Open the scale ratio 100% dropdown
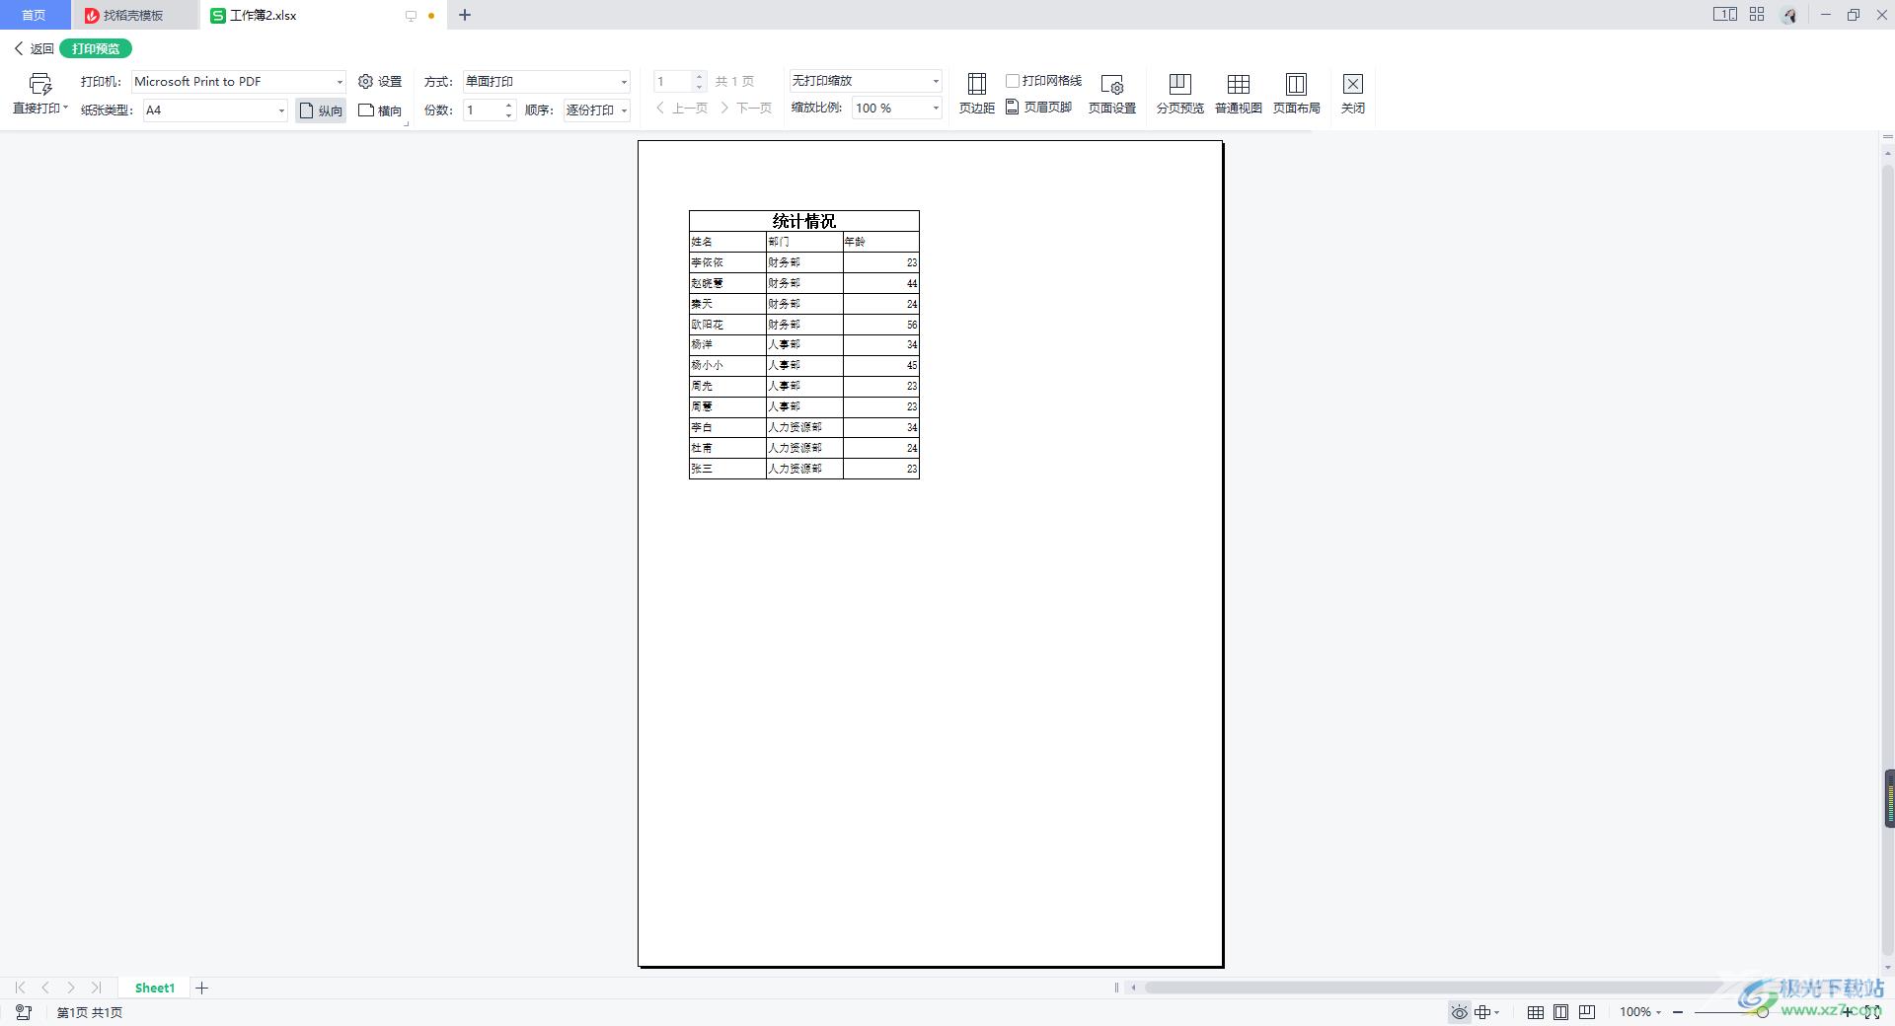 click(x=897, y=109)
